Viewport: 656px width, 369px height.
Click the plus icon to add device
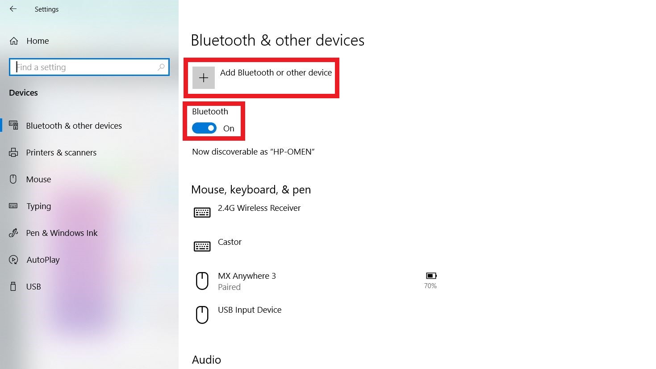(204, 78)
